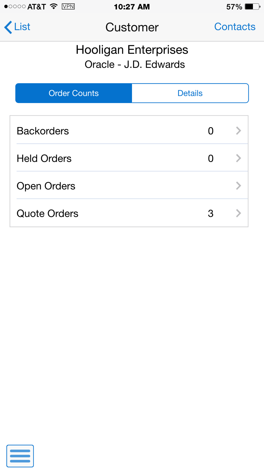Select the Open Orders row label
This screenshot has height=471, width=264.
pos(46,186)
